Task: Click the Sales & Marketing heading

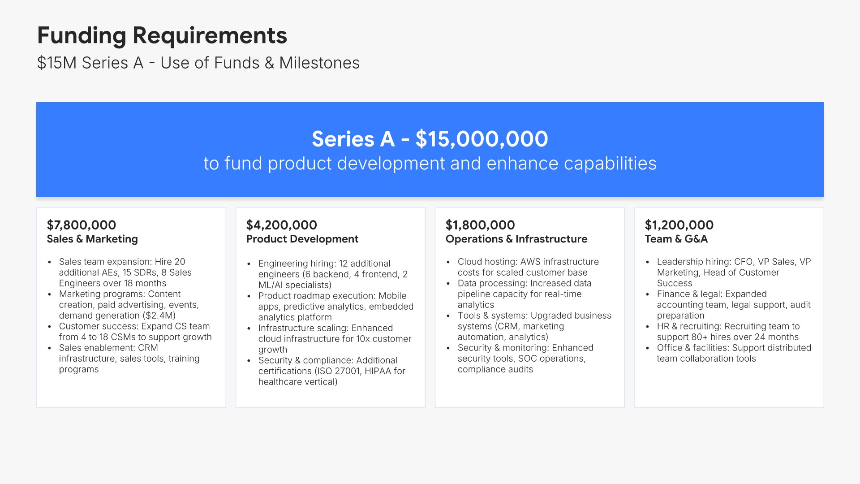Action: 92,239
